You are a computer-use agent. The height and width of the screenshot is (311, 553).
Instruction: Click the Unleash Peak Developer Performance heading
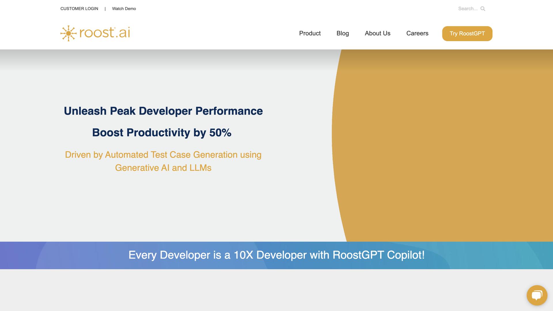pos(163,111)
